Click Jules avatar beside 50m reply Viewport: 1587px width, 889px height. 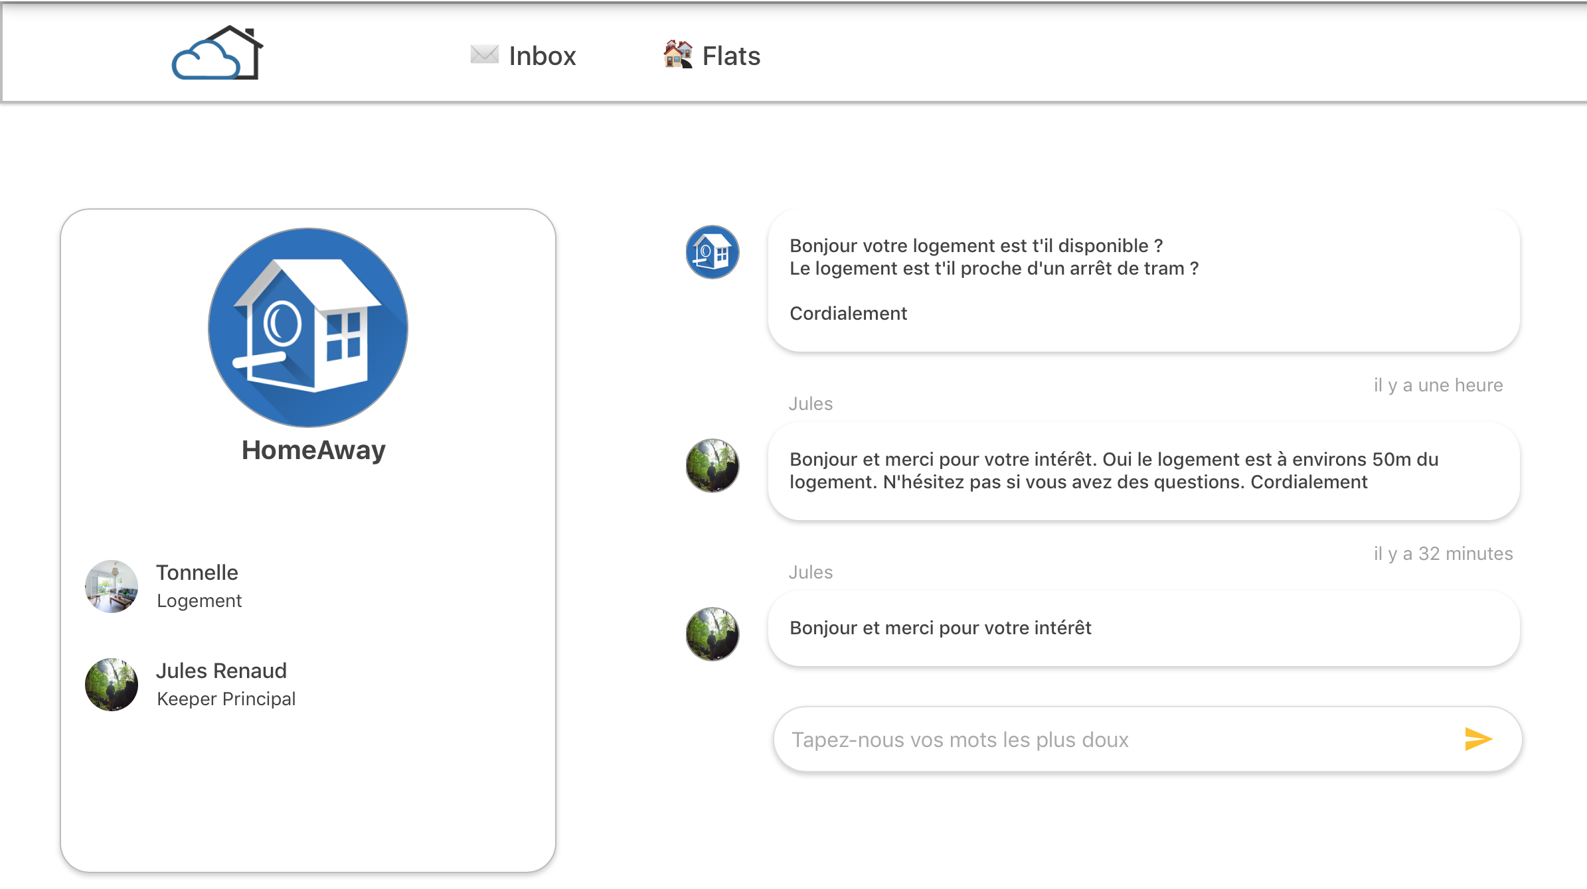712,466
